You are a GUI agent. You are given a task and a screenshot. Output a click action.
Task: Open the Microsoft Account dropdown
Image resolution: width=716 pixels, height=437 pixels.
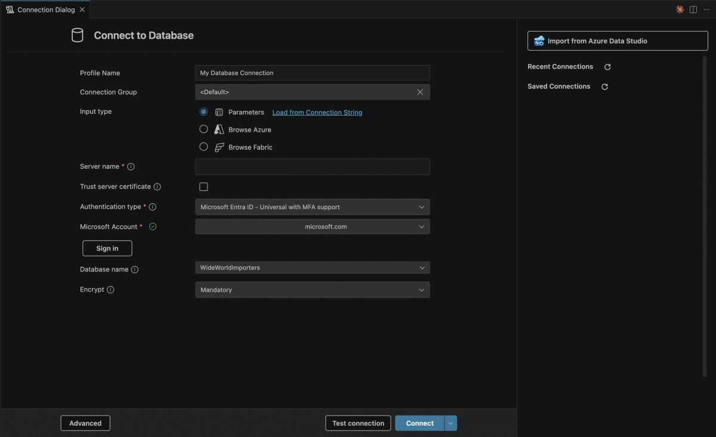tap(312, 227)
